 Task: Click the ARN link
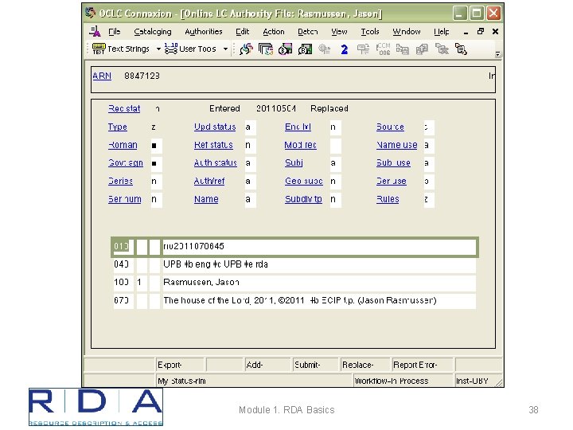[x=102, y=76]
